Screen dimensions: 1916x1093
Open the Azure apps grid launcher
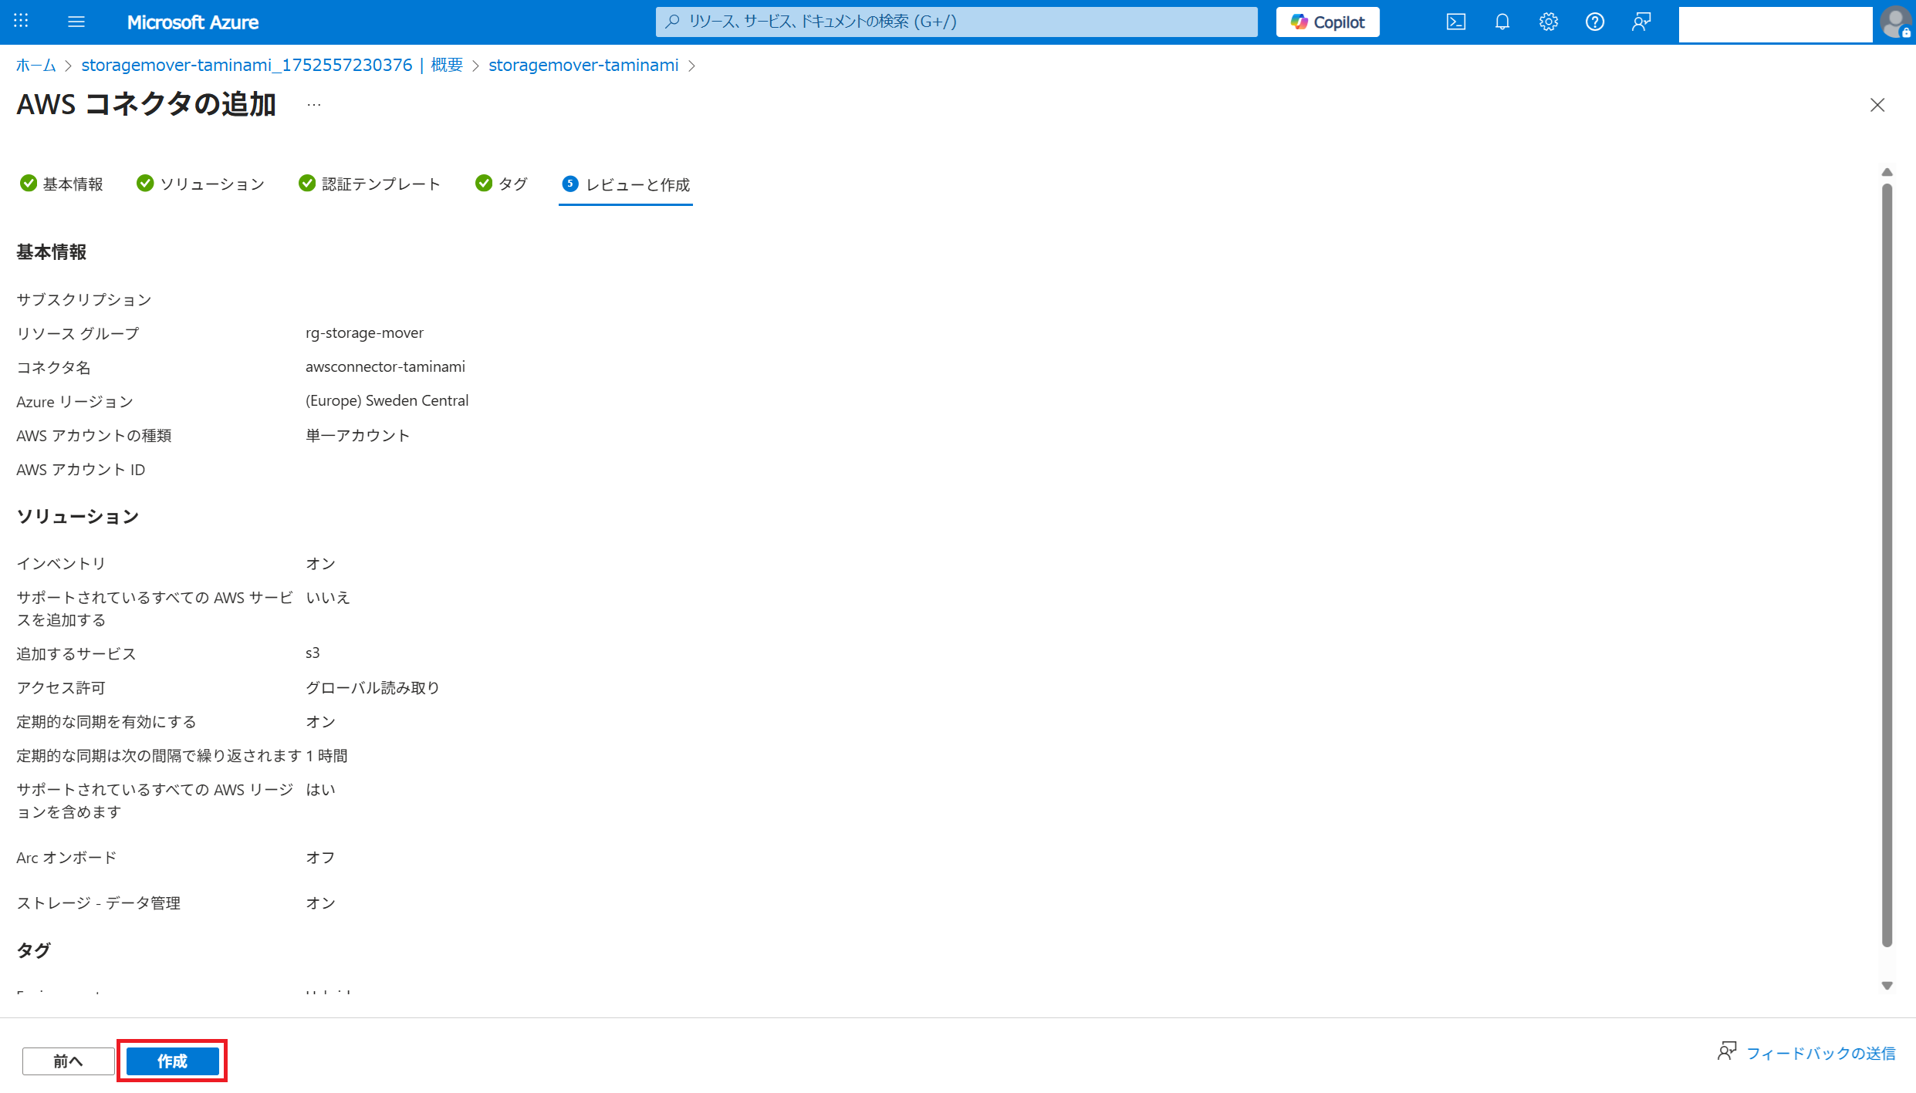click(x=21, y=22)
